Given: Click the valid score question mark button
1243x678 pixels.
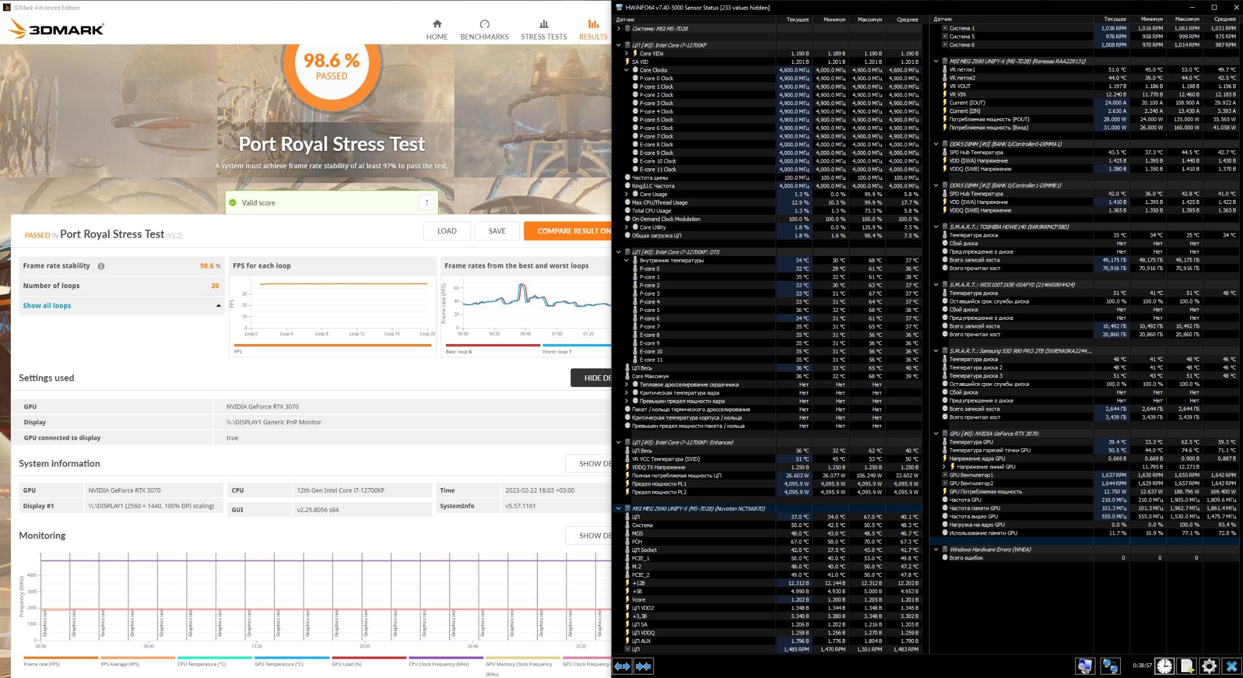Looking at the screenshot, I should [x=426, y=203].
